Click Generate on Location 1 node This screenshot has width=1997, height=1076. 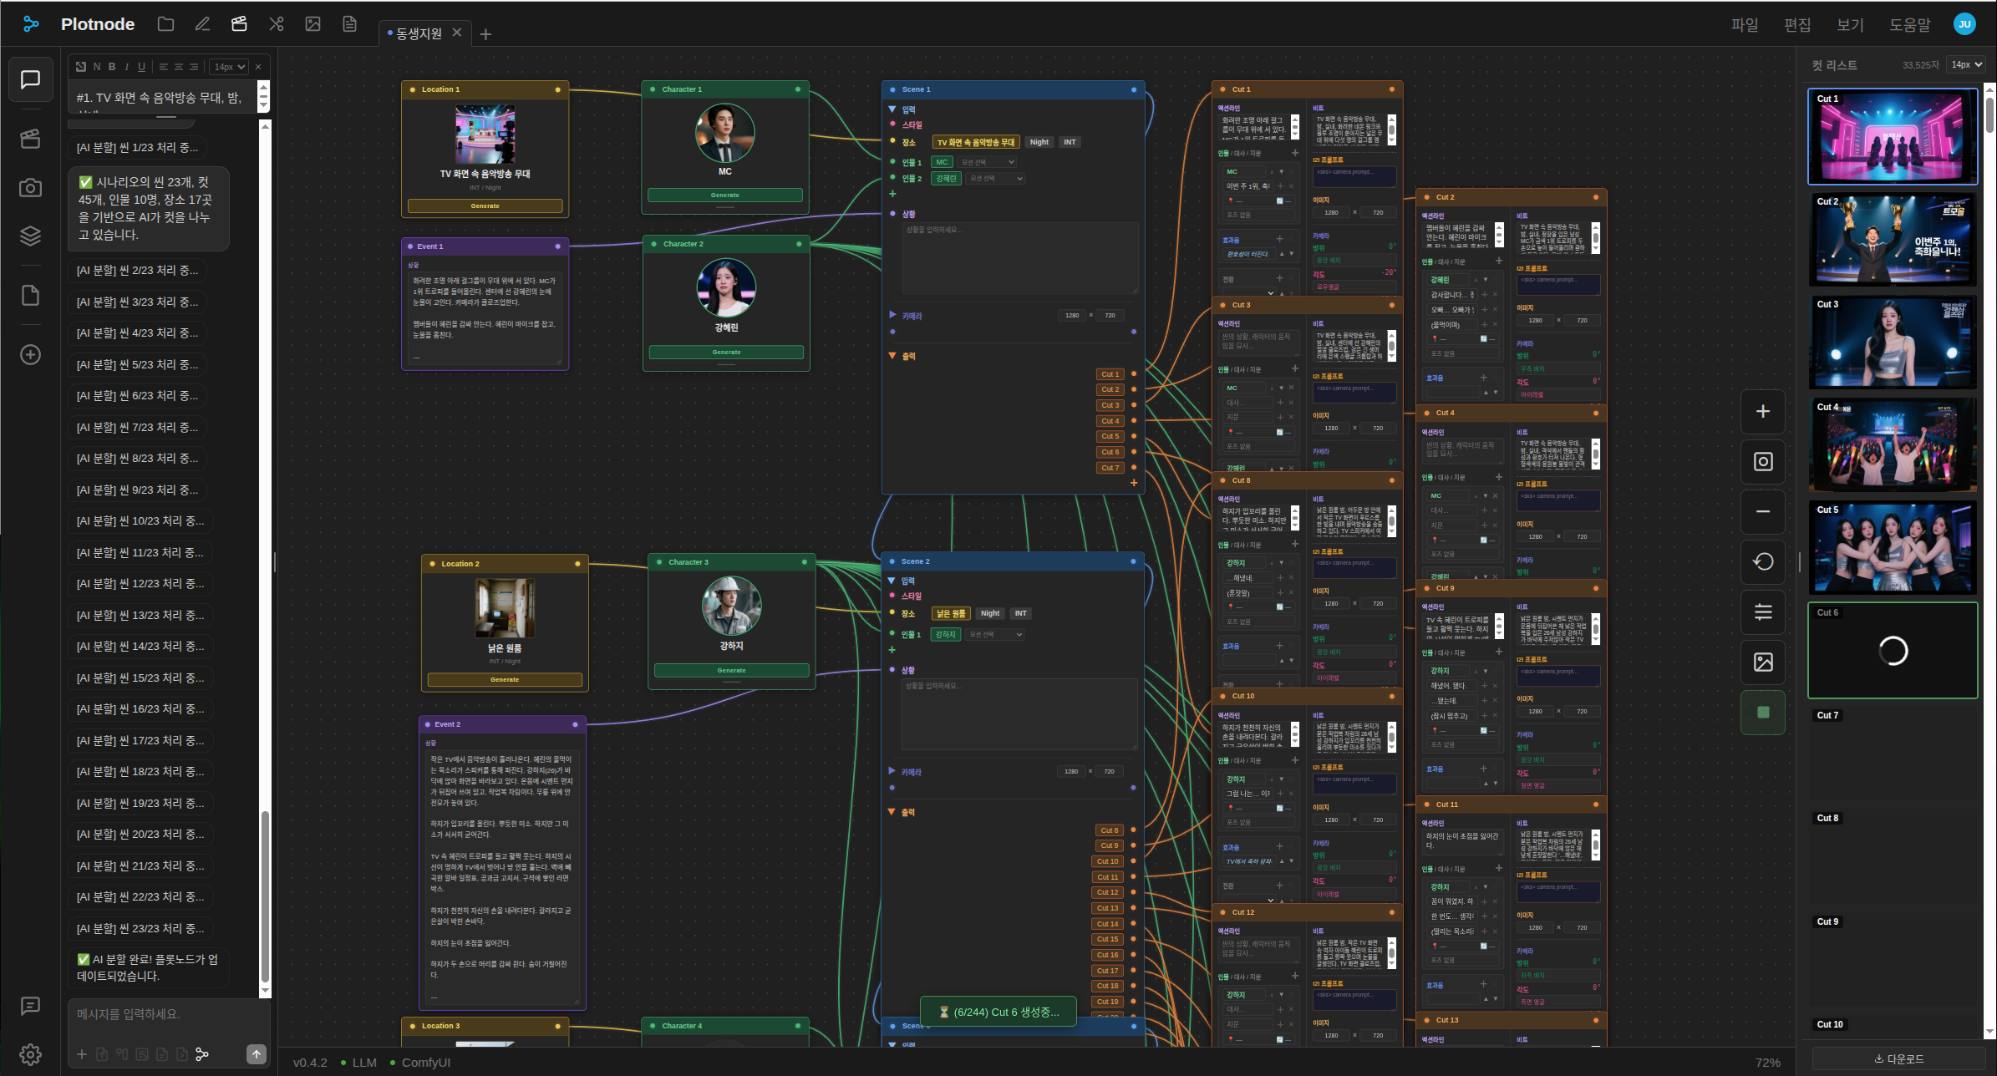point(485,206)
